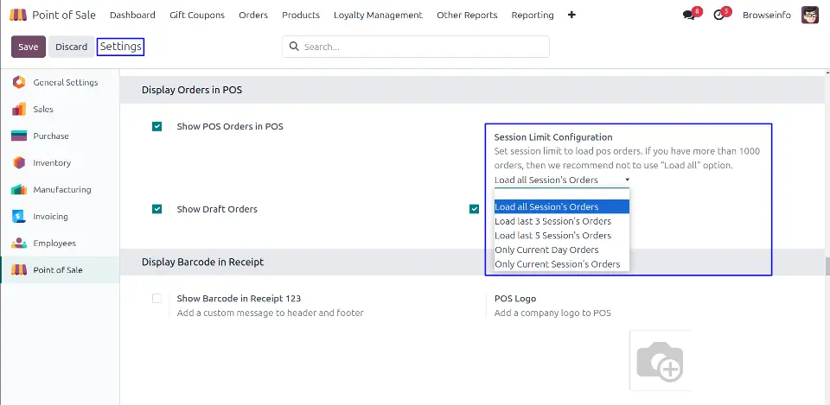This screenshot has height=405, width=830.
Task: Click the Point of Sale sidebar shop icon
Action: point(19,269)
